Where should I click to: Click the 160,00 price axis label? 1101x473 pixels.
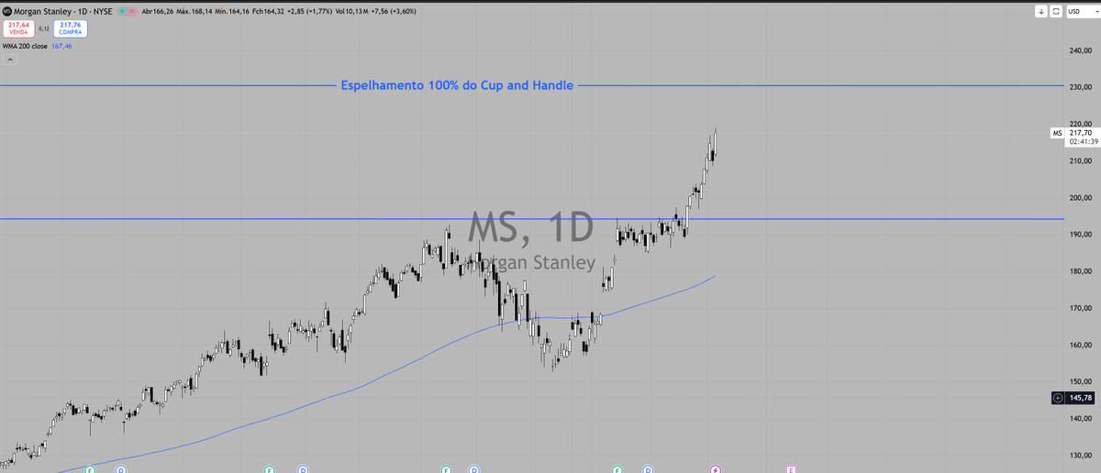pos(1080,345)
